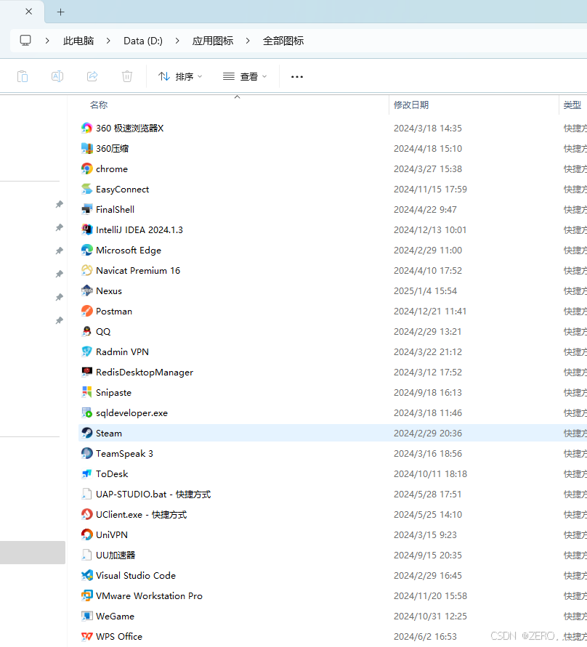Click the Nexus shortcut icon
This screenshot has height=647, width=587.
86,290
